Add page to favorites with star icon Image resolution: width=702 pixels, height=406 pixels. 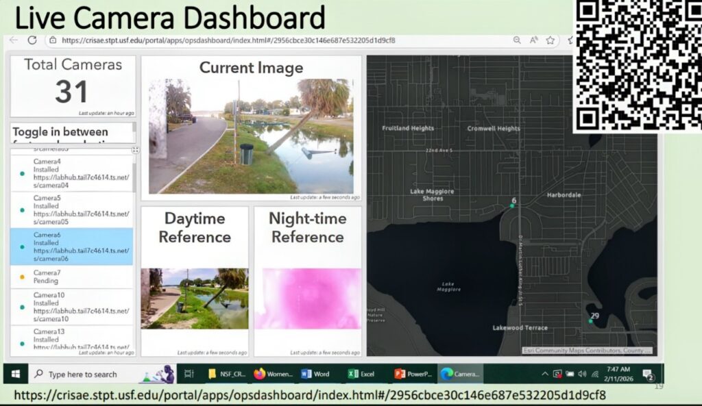(x=550, y=40)
